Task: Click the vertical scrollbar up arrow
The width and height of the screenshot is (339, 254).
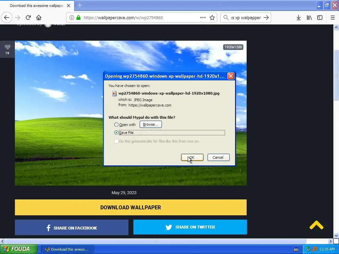Action: [336, 27]
